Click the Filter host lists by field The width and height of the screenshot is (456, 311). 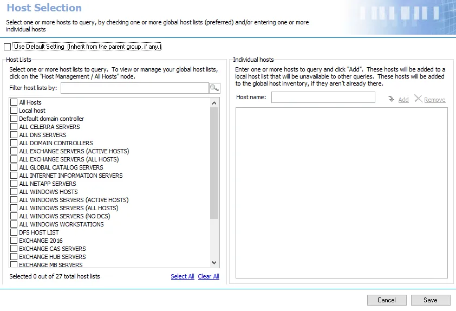pos(135,88)
